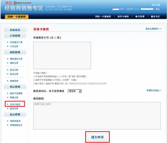The height and width of the screenshot is (143, 167).
Task: Open 提取虚拟卡密 in sidebar
Action: 16,59
